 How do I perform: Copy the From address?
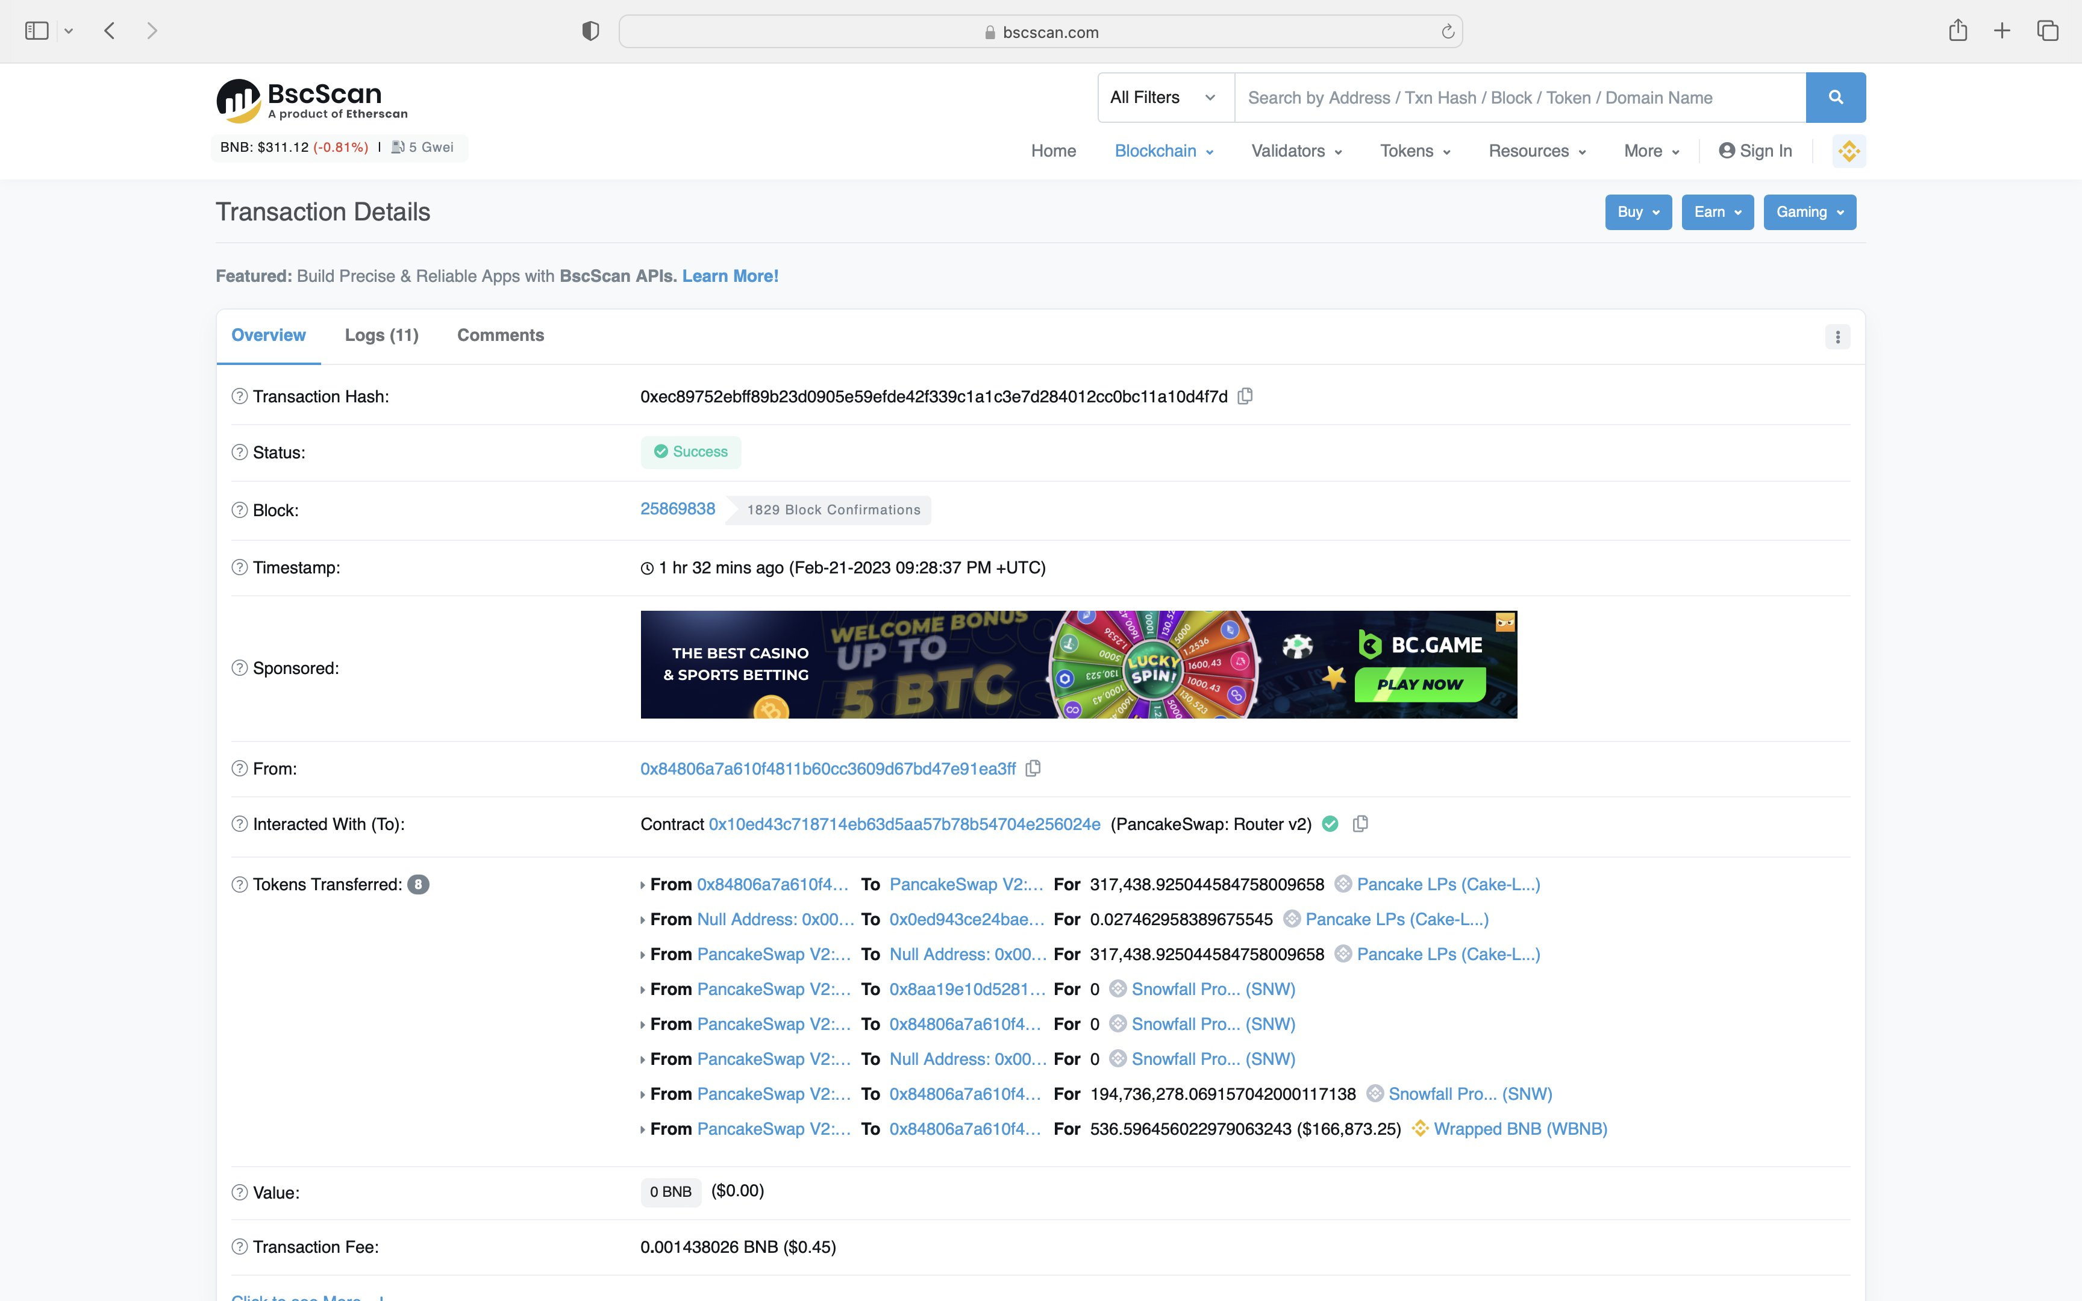[x=1033, y=769]
